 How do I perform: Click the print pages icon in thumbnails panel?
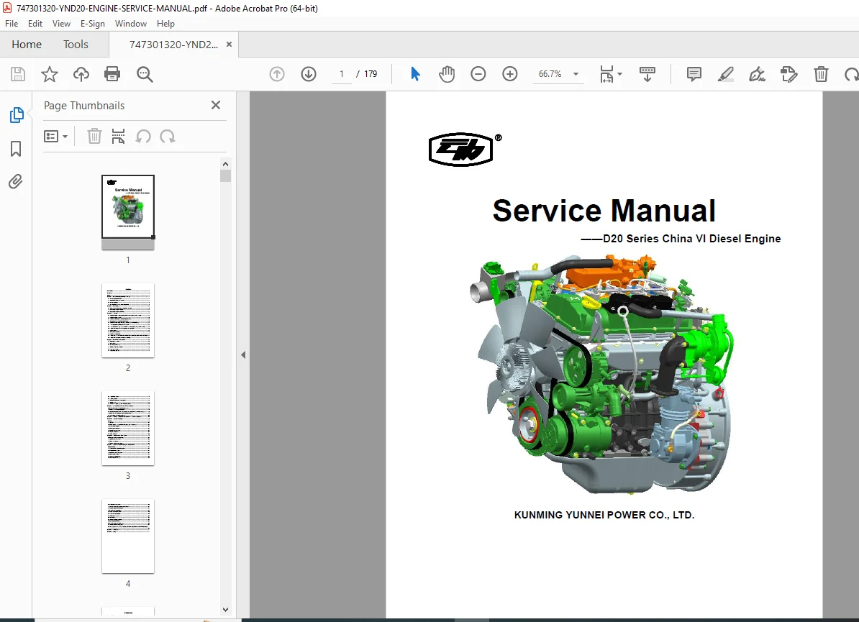[118, 136]
